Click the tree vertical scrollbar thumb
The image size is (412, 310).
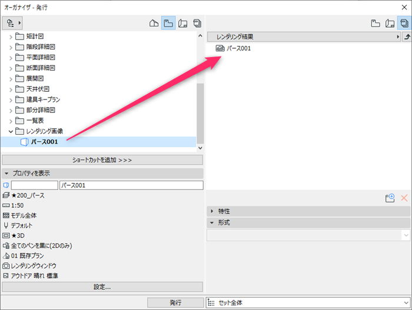(200, 114)
